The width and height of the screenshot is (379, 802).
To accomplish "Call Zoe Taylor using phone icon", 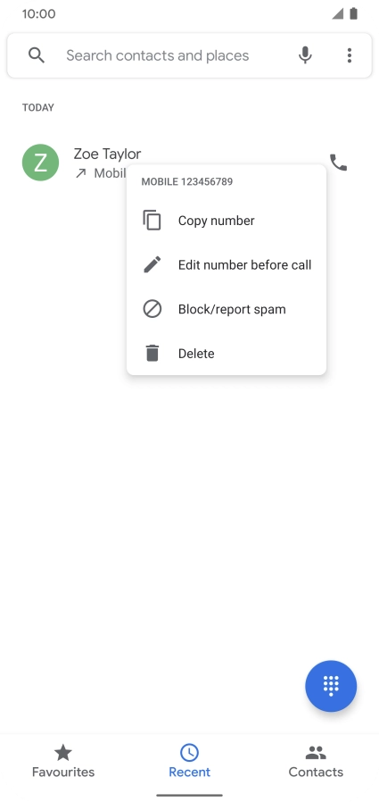I will [338, 163].
